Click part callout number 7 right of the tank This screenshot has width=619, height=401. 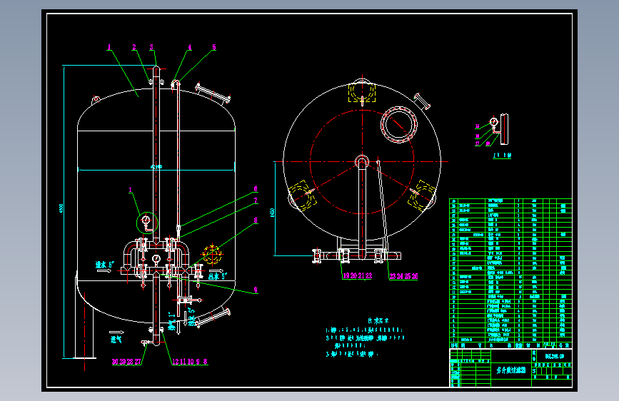(256, 200)
